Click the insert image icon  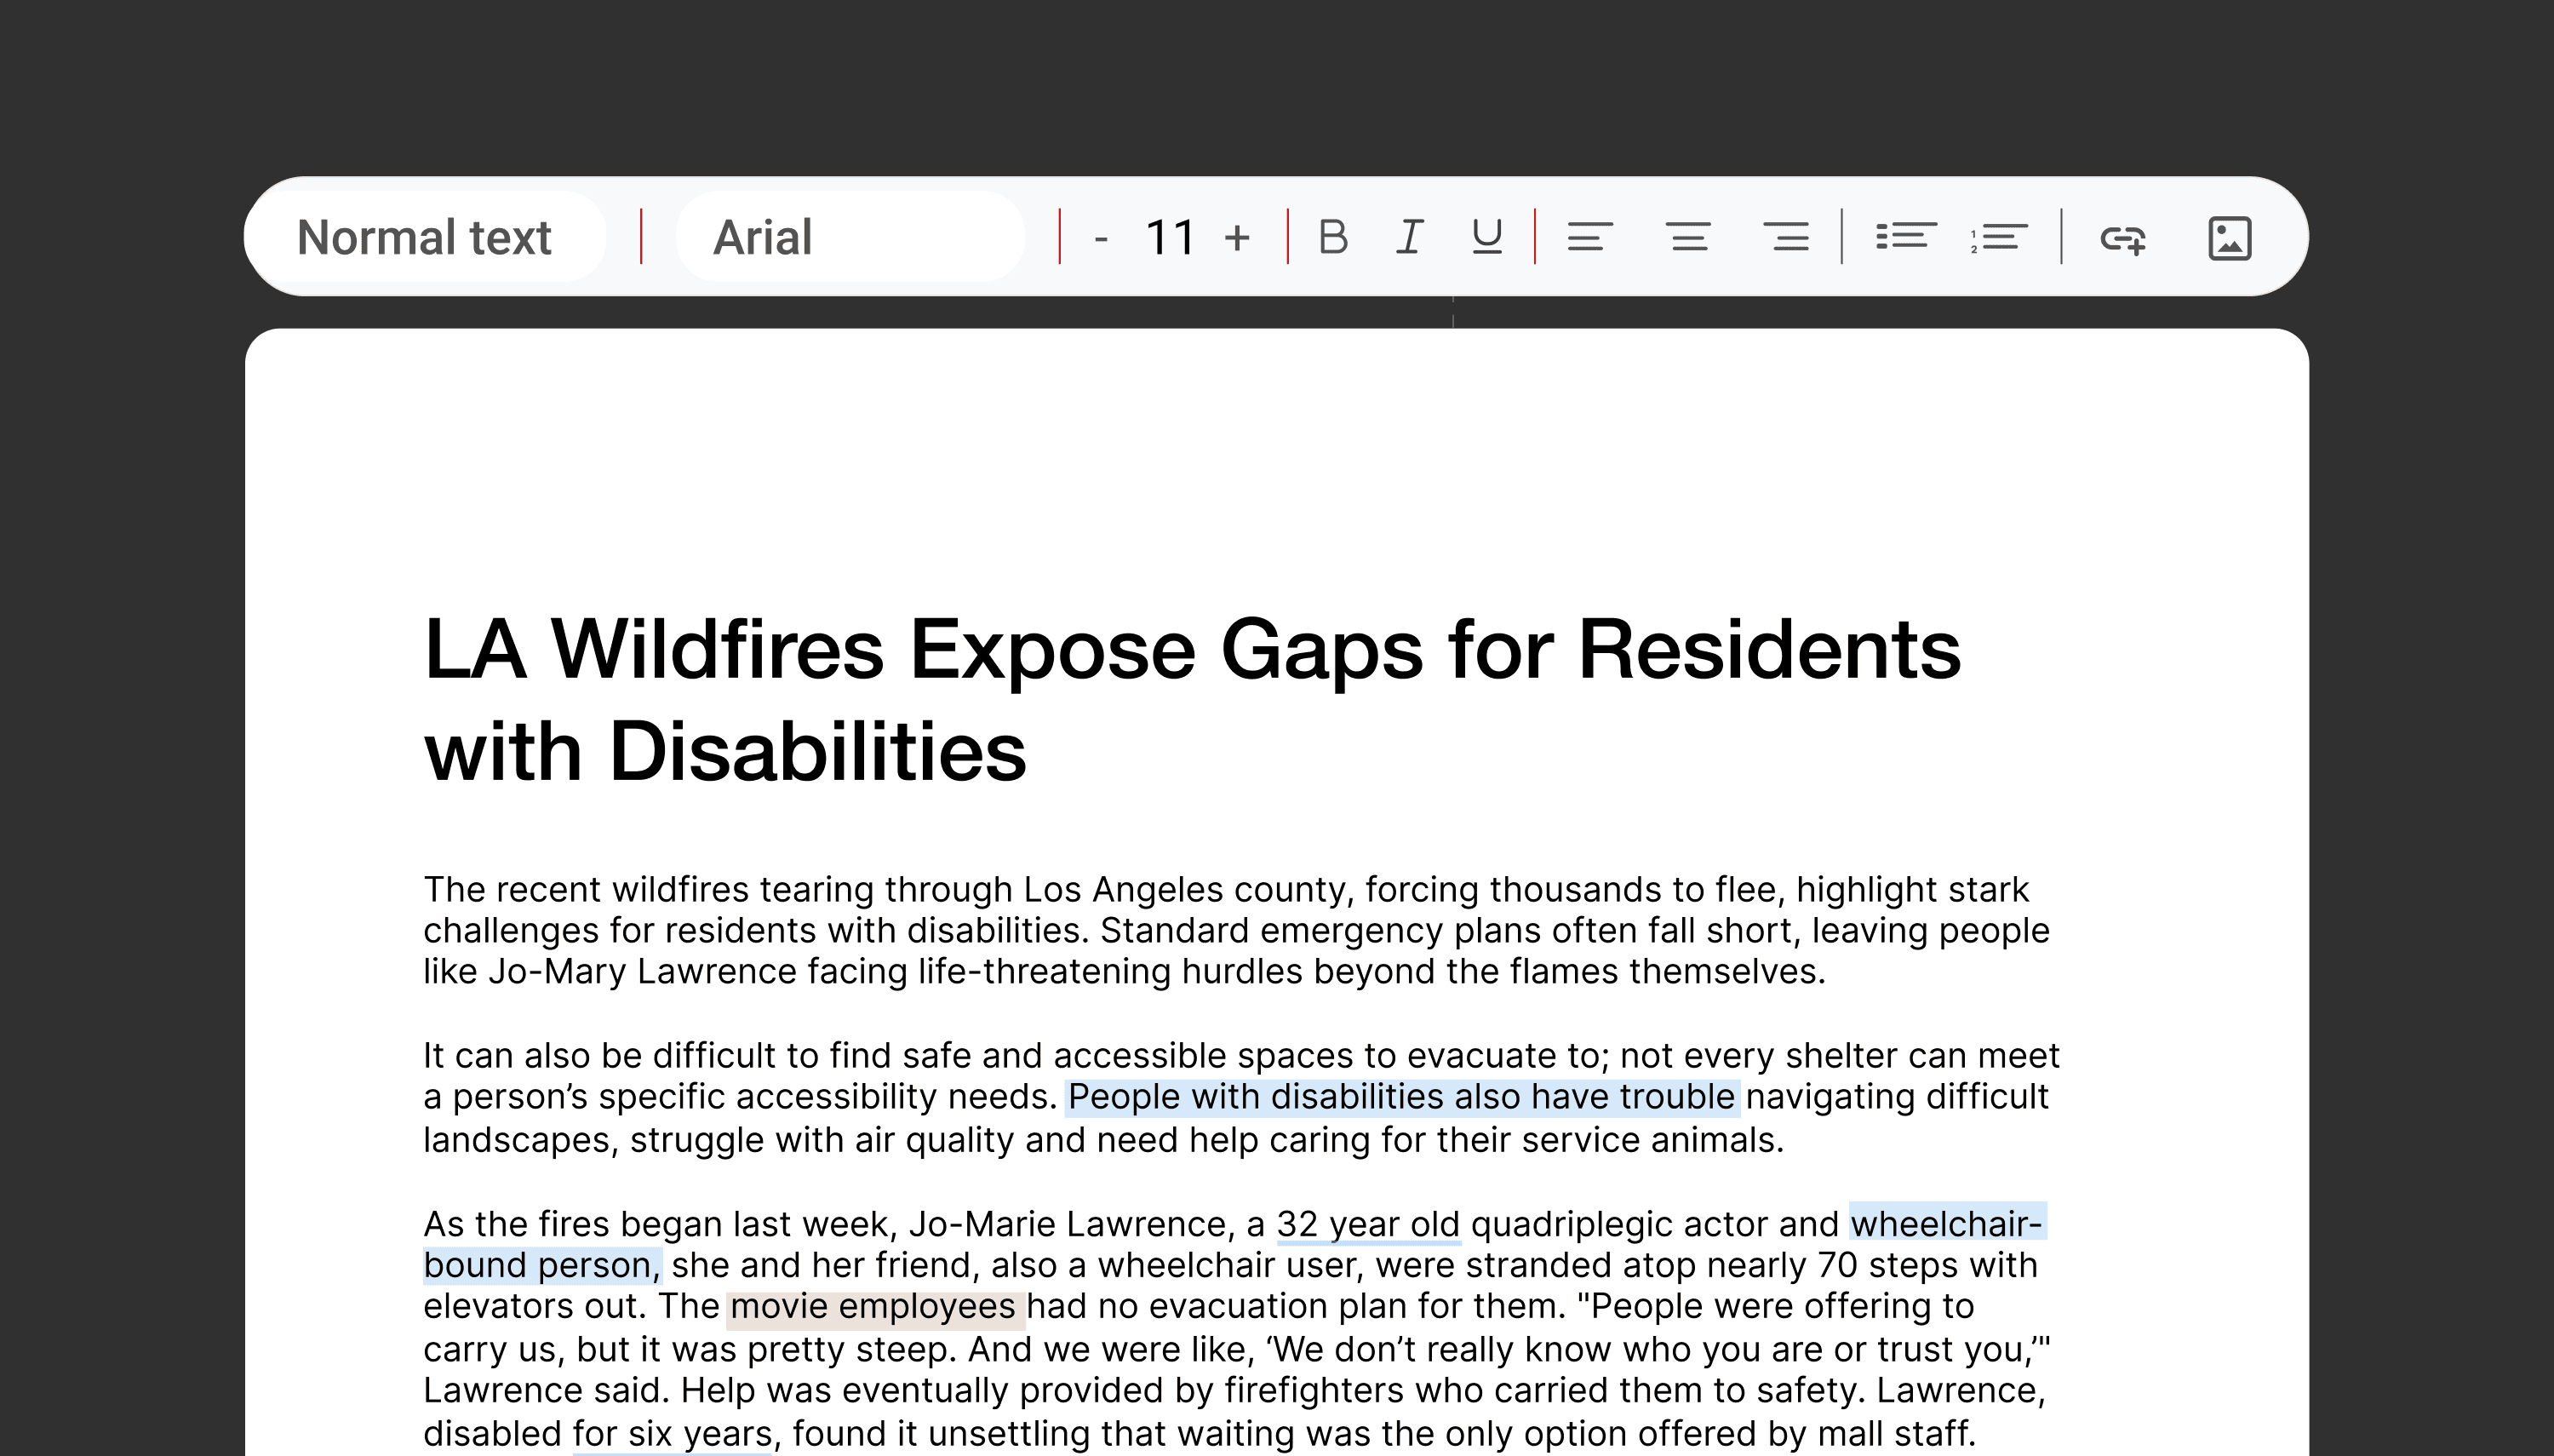2229,238
